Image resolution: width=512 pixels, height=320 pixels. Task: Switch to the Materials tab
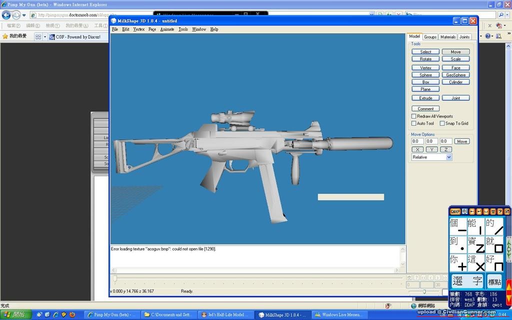click(447, 36)
